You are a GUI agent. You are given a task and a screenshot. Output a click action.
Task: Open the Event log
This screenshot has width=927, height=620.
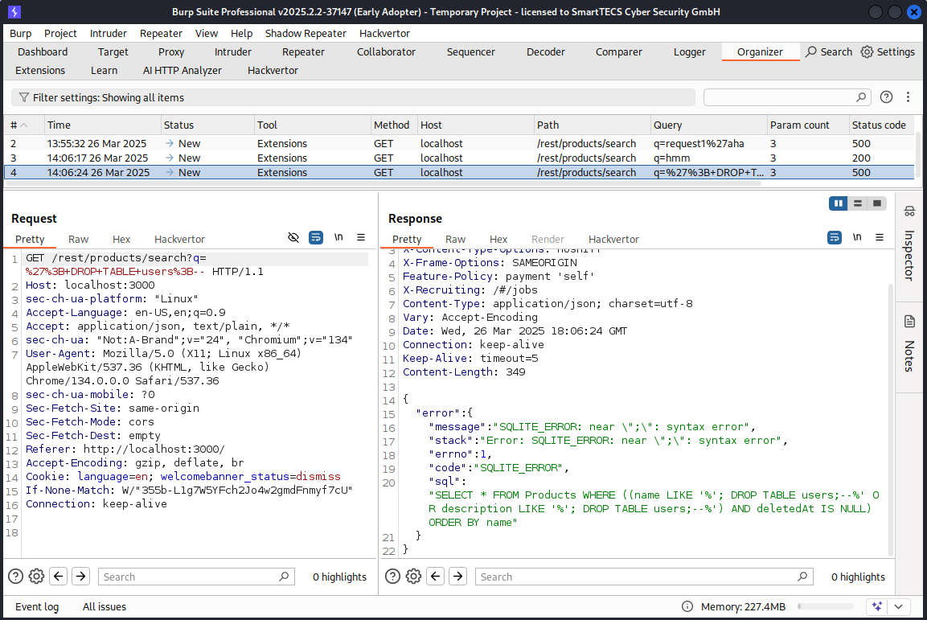click(x=37, y=606)
